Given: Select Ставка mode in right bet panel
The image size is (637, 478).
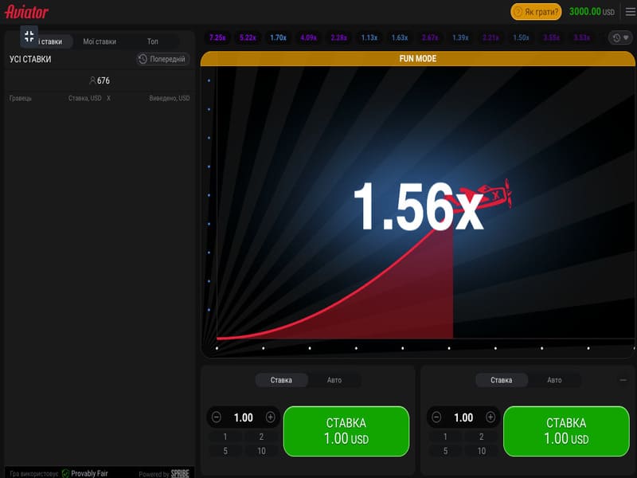Looking at the screenshot, I should point(502,380).
